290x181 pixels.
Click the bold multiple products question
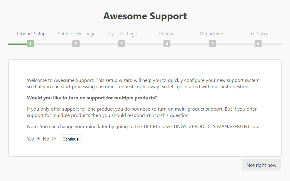[x=92, y=98]
